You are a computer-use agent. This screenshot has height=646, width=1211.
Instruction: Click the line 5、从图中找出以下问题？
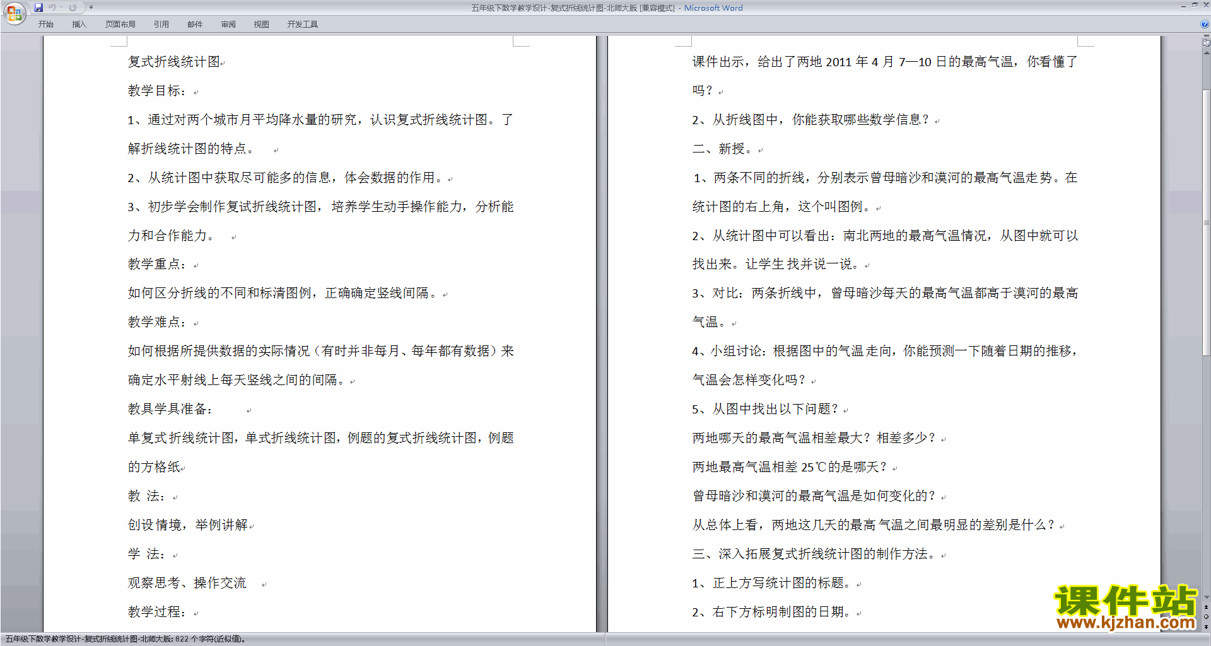[766, 409]
